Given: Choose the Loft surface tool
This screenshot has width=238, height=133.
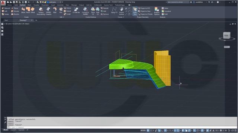Looking at the screenshot, I should tap(4, 11).
